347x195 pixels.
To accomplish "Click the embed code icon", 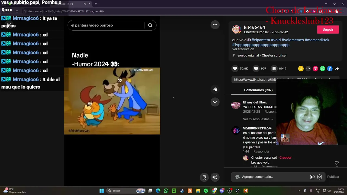I will (x=308, y=69).
